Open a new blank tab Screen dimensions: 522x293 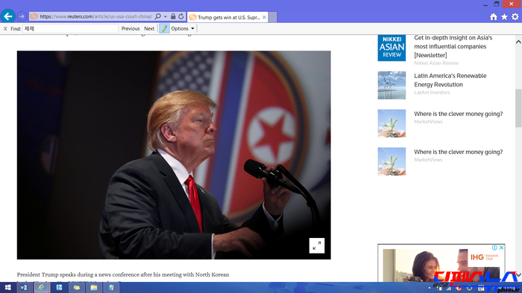coord(273,17)
